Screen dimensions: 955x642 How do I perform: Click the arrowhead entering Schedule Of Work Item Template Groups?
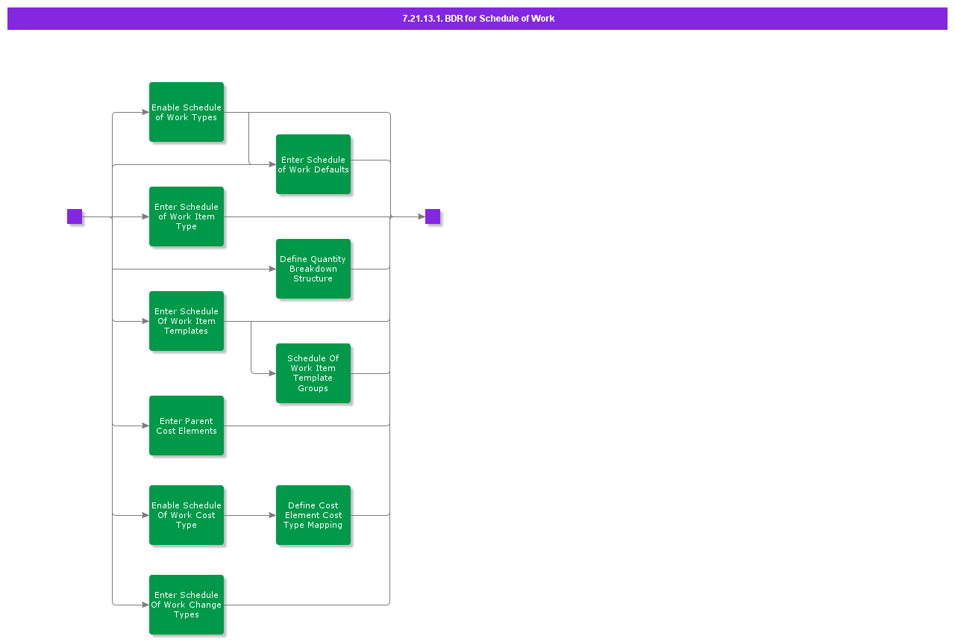[272, 373]
